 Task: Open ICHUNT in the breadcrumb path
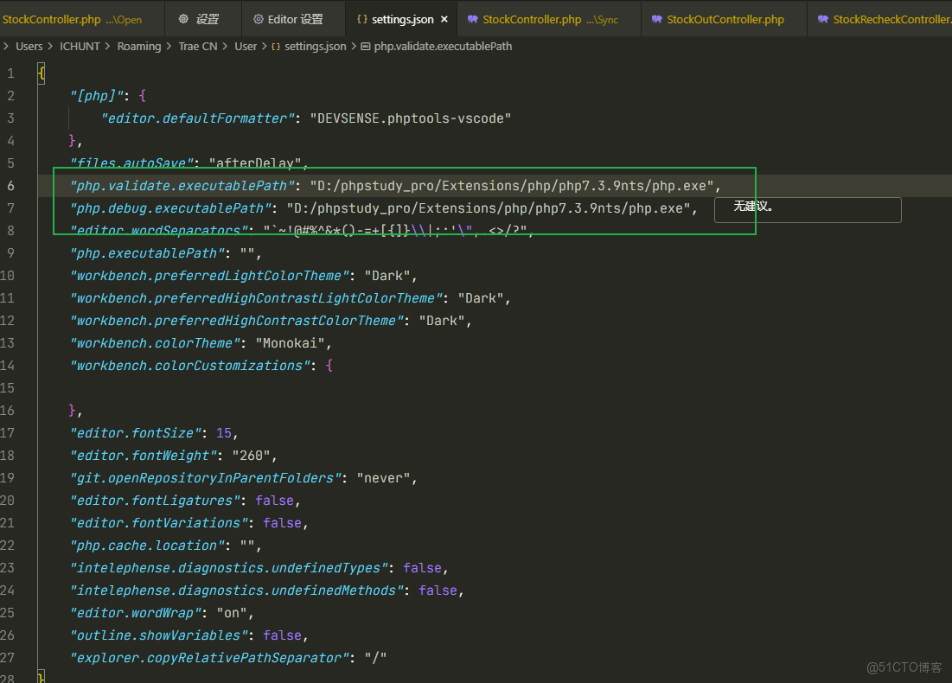click(80, 46)
